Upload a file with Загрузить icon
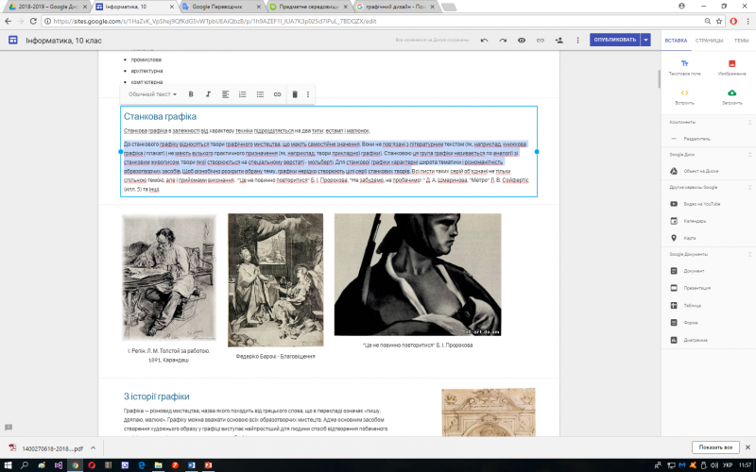756x472 pixels. tap(731, 97)
